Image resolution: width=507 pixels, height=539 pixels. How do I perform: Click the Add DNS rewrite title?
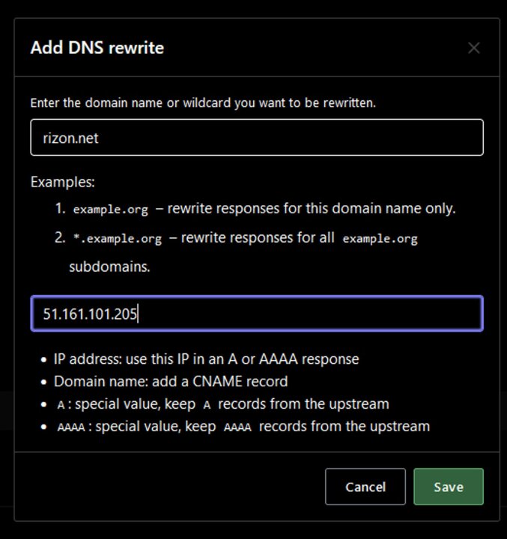(x=97, y=47)
